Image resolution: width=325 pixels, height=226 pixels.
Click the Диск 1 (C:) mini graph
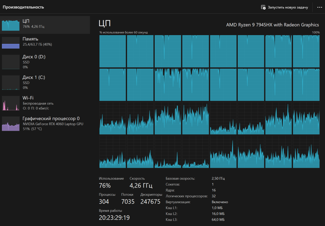pos(11,83)
